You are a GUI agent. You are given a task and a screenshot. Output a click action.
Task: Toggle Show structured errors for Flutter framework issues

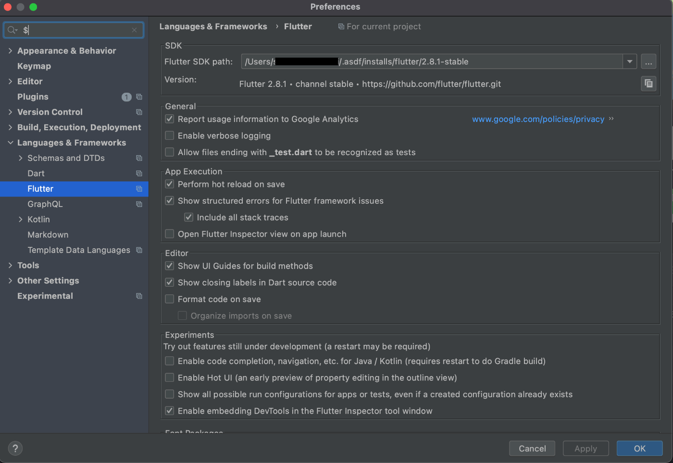(170, 201)
